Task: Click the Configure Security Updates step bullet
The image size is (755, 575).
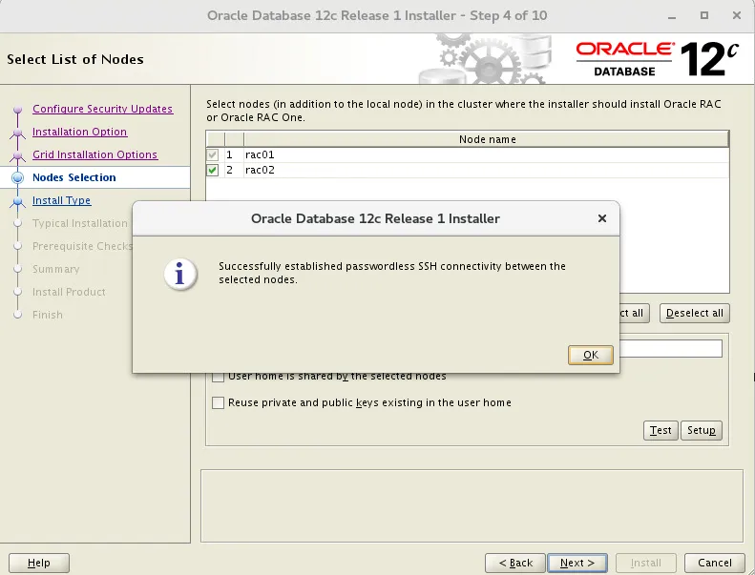Action: tap(18, 110)
